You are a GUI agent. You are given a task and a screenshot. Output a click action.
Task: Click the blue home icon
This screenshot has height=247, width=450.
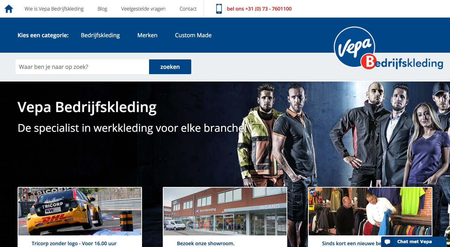[x=9, y=9]
